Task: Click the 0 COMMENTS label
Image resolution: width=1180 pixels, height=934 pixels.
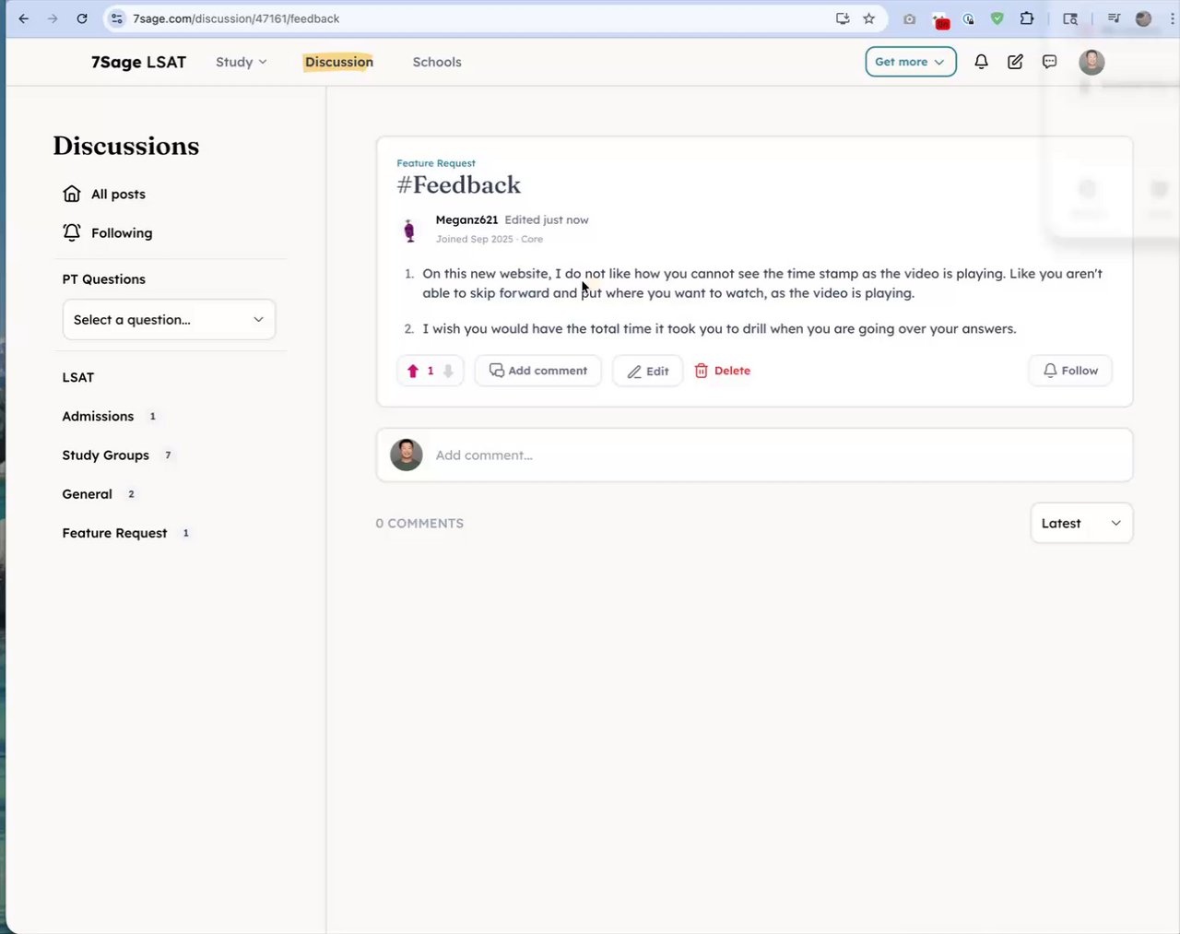Action: coord(419,523)
